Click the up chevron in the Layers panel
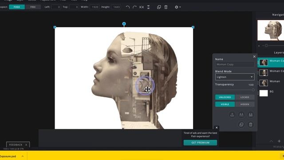Viewport: 284px width, 160px height. 271,141
